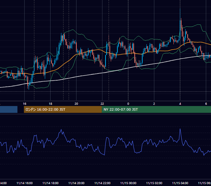Image resolution: width=211 pixels, height=186 pixels.
Task: Click the "11/14 18:00" bottom date label
Action: [x=51, y=183]
